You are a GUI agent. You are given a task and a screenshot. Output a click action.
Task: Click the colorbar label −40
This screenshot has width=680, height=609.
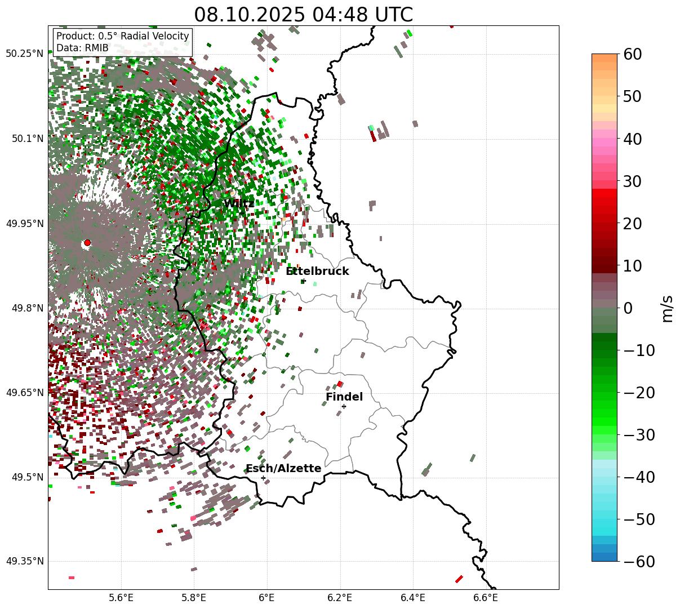click(639, 477)
